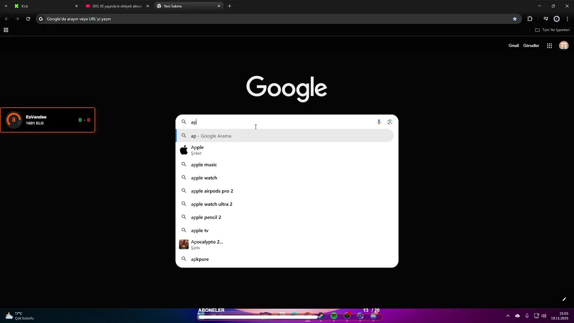Reload the current page
The image size is (574, 323).
(x=28, y=19)
